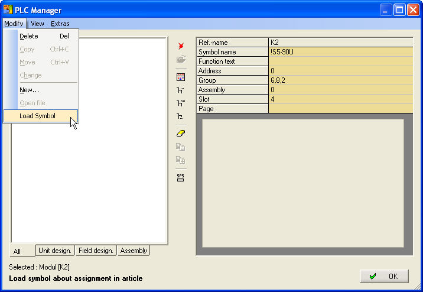Screen dimensions: 423x292
Task: Select the yellow eraser tool
Action: tap(181, 134)
